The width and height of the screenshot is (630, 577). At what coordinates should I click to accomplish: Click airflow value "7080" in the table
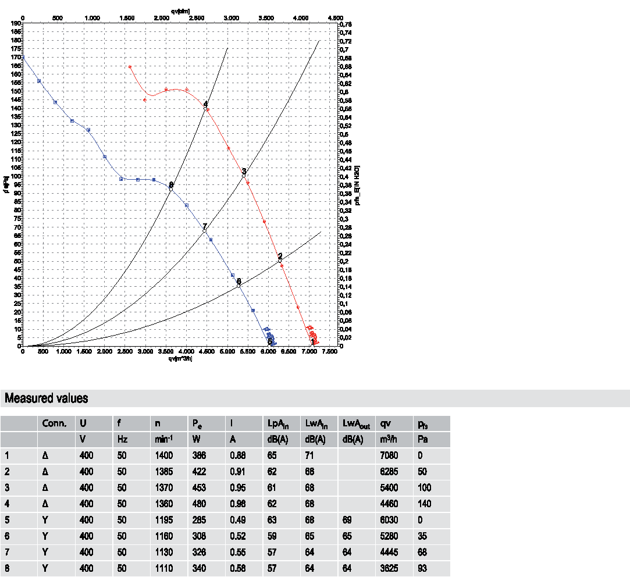pos(389,455)
